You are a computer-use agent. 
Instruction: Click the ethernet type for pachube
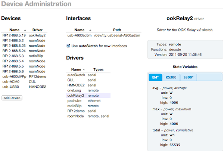pos(94,100)
